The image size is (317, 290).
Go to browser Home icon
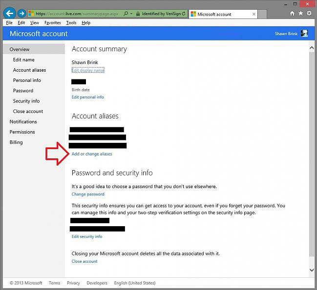pos(292,13)
